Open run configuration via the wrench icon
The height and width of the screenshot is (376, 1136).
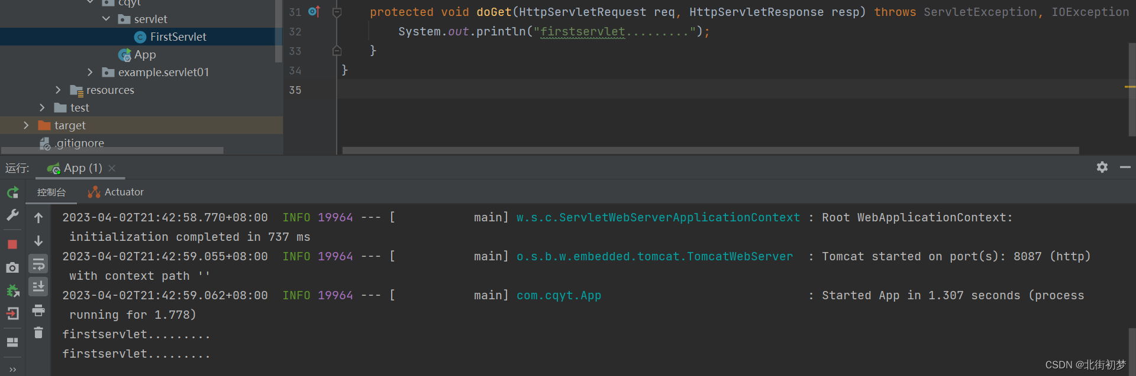tap(12, 216)
